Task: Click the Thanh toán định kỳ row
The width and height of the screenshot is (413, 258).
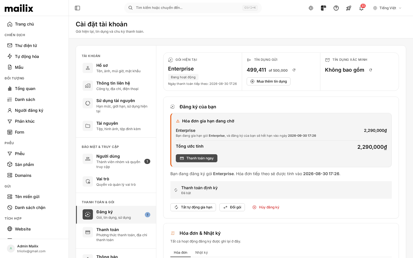Action: pyautogui.click(x=281, y=190)
